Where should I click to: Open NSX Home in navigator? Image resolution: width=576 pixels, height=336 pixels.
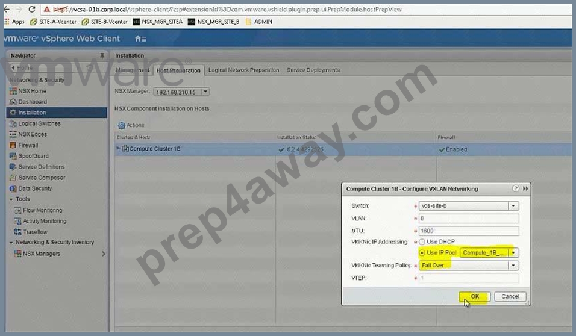click(x=28, y=91)
